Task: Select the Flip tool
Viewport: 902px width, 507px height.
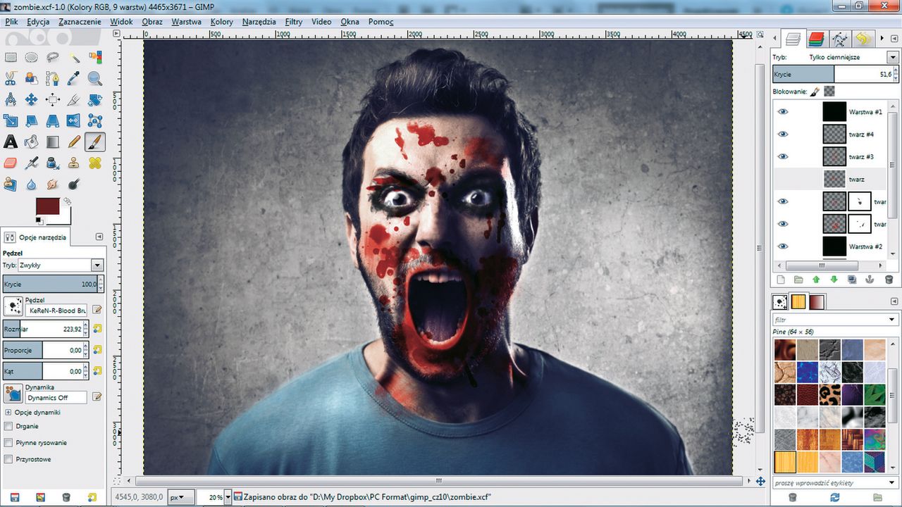Action: tap(74, 121)
